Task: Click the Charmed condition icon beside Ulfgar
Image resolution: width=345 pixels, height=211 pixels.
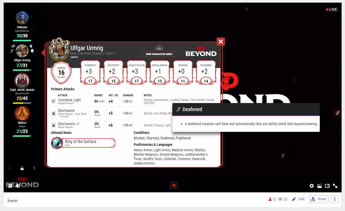Action: [31, 46]
